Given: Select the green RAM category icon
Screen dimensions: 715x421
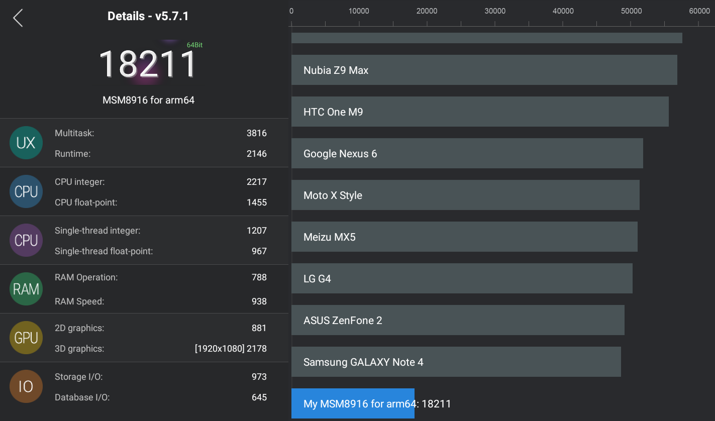Looking at the screenshot, I should point(26,289).
